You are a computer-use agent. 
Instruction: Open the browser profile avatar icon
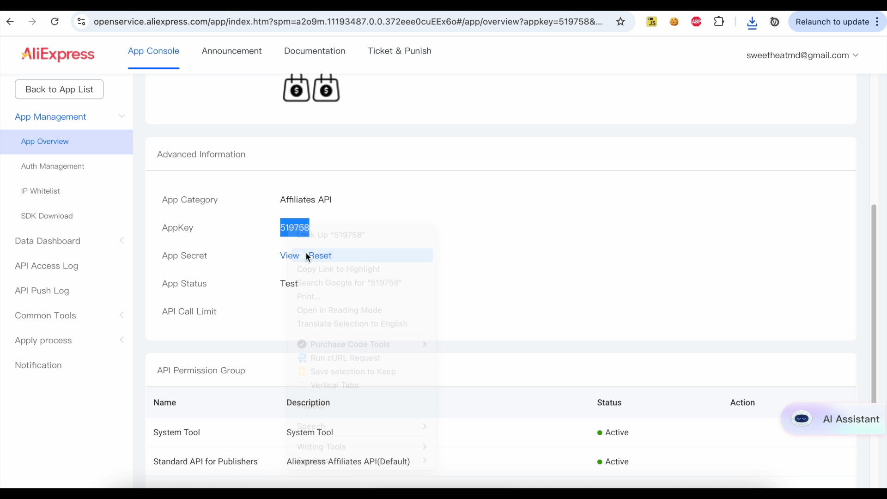tap(775, 22)
